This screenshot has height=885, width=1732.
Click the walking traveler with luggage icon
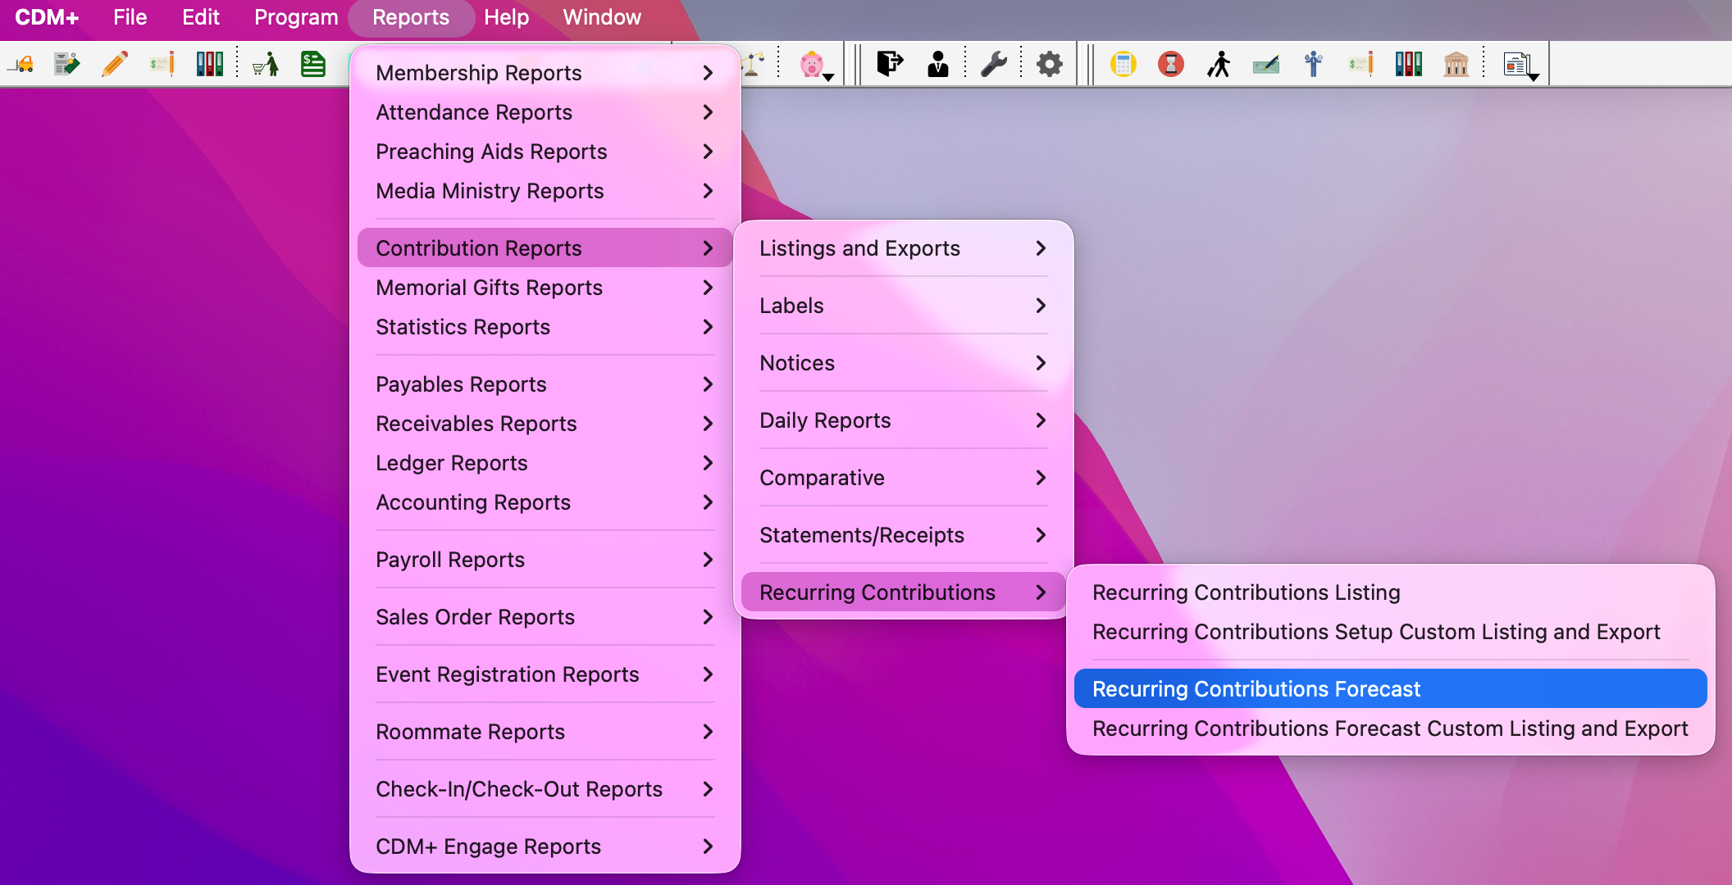(1219, 64)
